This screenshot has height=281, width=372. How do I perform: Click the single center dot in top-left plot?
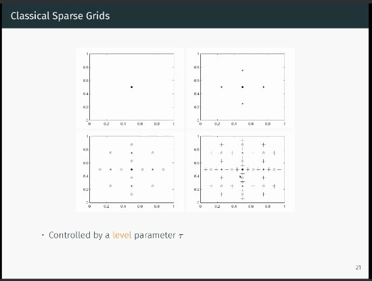tap(132, 87)
